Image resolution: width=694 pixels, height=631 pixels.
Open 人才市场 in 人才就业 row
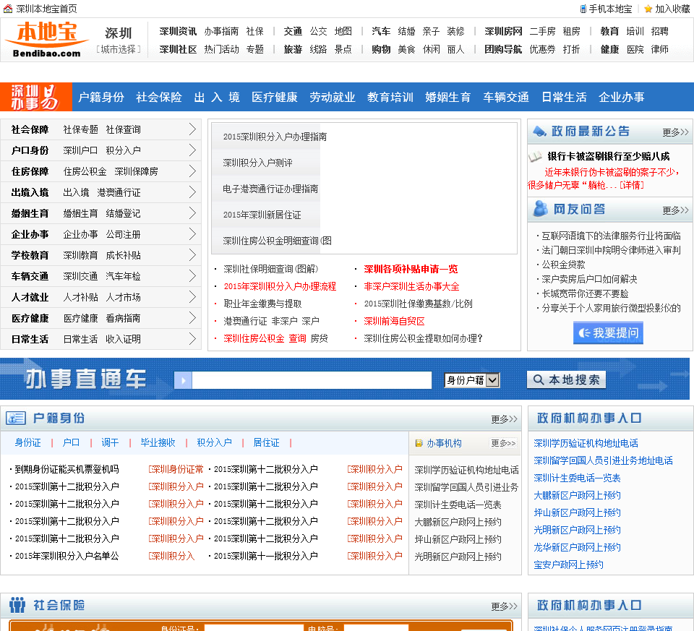pyautogui.click(x=123, y=297)
